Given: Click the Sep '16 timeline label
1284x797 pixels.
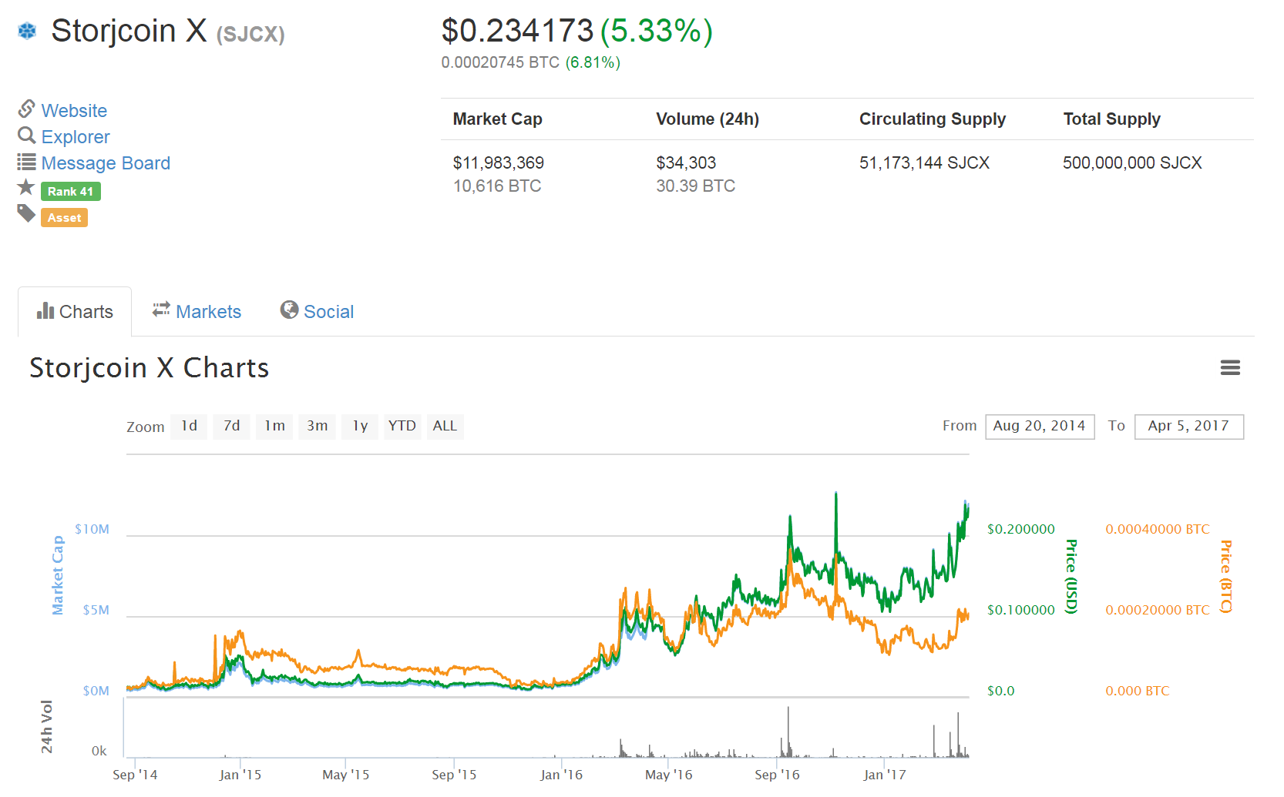Looking at the screenshot, I should click(777, 775).
